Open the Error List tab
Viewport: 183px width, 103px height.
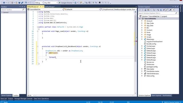[x=4, y=98]
